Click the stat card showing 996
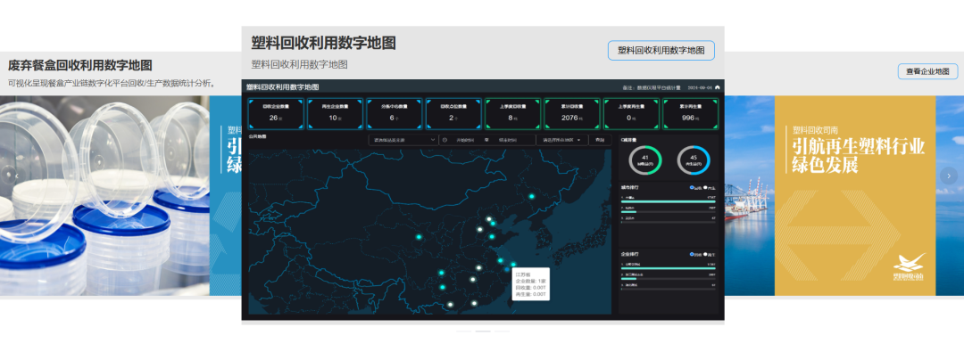This screenshot has width=964, height=360. [690, 114]
